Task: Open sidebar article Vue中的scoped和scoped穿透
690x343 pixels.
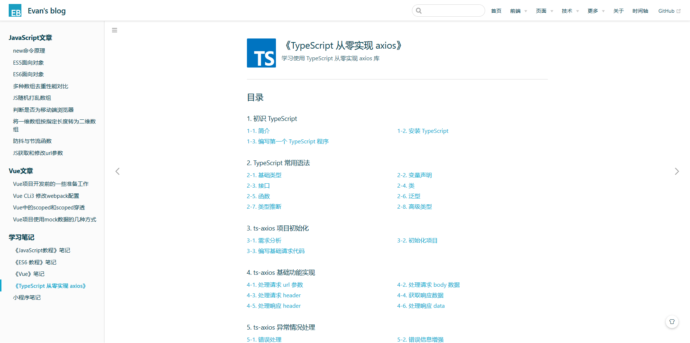Action: pyautogui.click(x=49, y=208)
